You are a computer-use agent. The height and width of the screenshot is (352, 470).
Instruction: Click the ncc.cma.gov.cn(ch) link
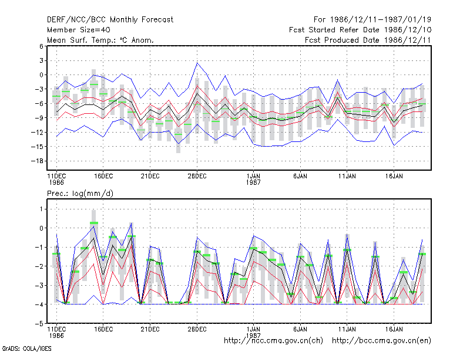click(x=273, y=341)
